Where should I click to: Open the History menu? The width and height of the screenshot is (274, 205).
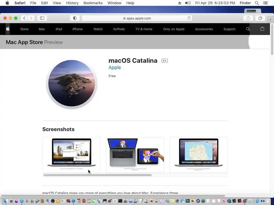[x=72, y=3]
